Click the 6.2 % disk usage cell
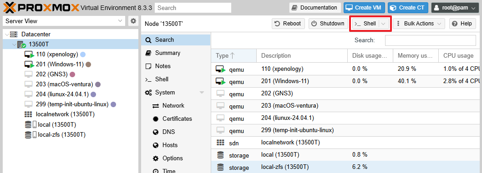Image resolution: width=482 pixels, height=173 pixels. click(370, 167)
